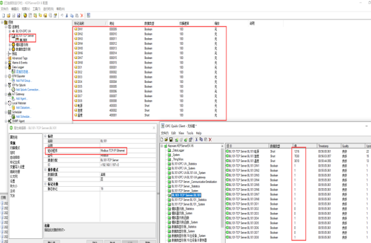Collapse the 操作模式 section in the property editor
Screen dimensions: 371x243
point(46,169)
